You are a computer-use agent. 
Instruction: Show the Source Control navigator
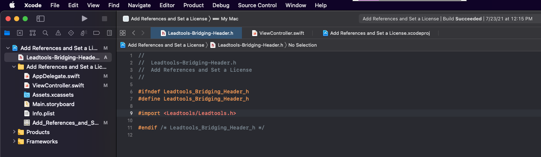[x=20, y=33]
